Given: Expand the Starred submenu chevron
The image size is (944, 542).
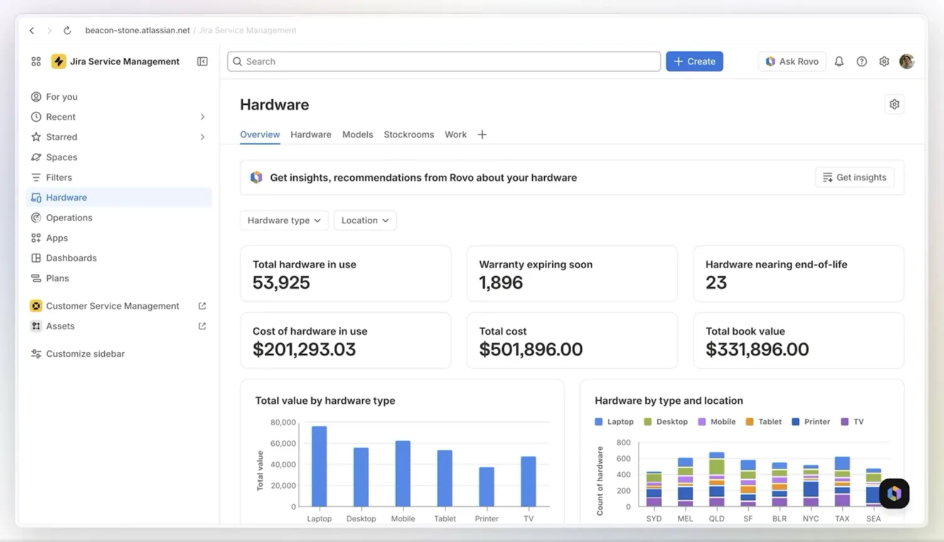Looking at the screenshot, I should 203,137.
